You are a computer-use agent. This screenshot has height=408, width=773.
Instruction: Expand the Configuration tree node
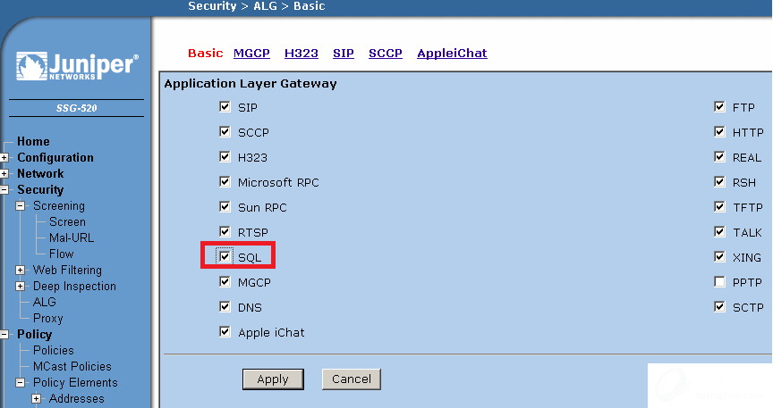point(4,158)
